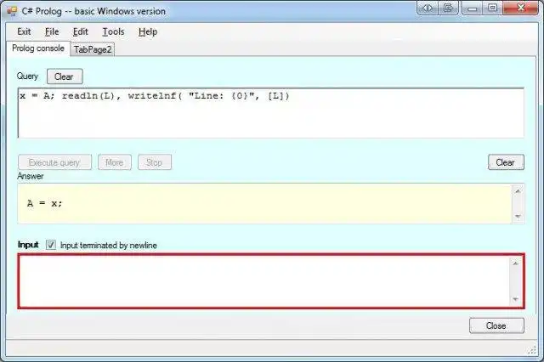544x362 pixels.
Task: Open the File menu
Action: (x=52, y=31)
